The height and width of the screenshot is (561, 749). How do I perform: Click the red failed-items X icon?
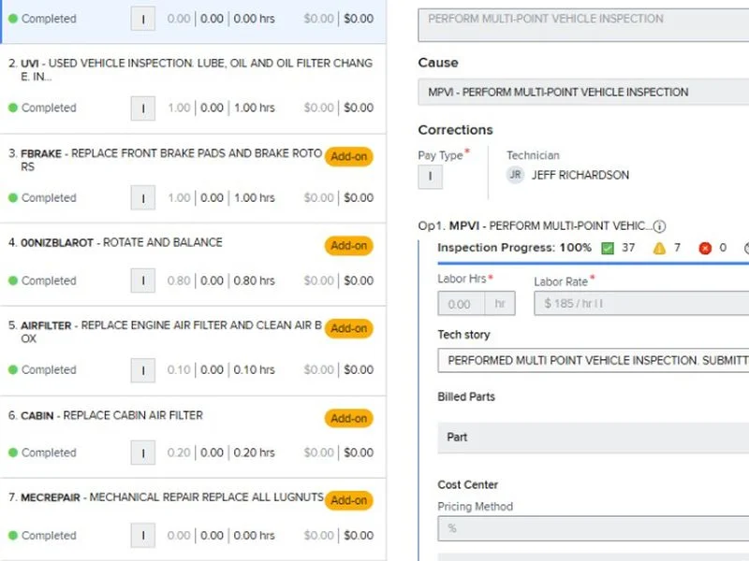click(705, 248)
